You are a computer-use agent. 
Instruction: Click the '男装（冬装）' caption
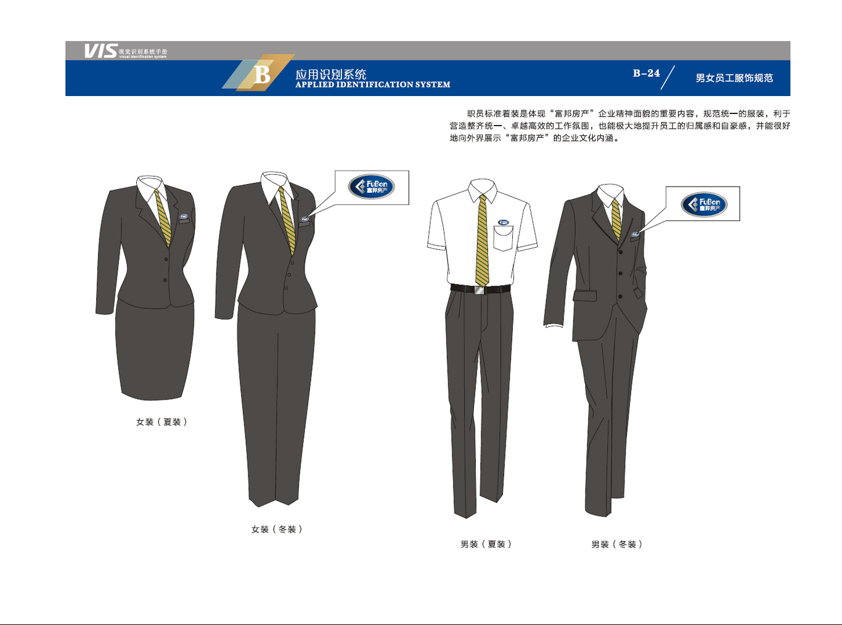pyautogui.click(x=616, y=544)
